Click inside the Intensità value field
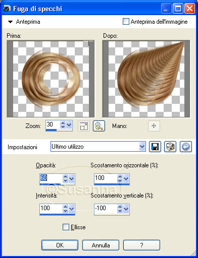 click(x=51, y=209)
